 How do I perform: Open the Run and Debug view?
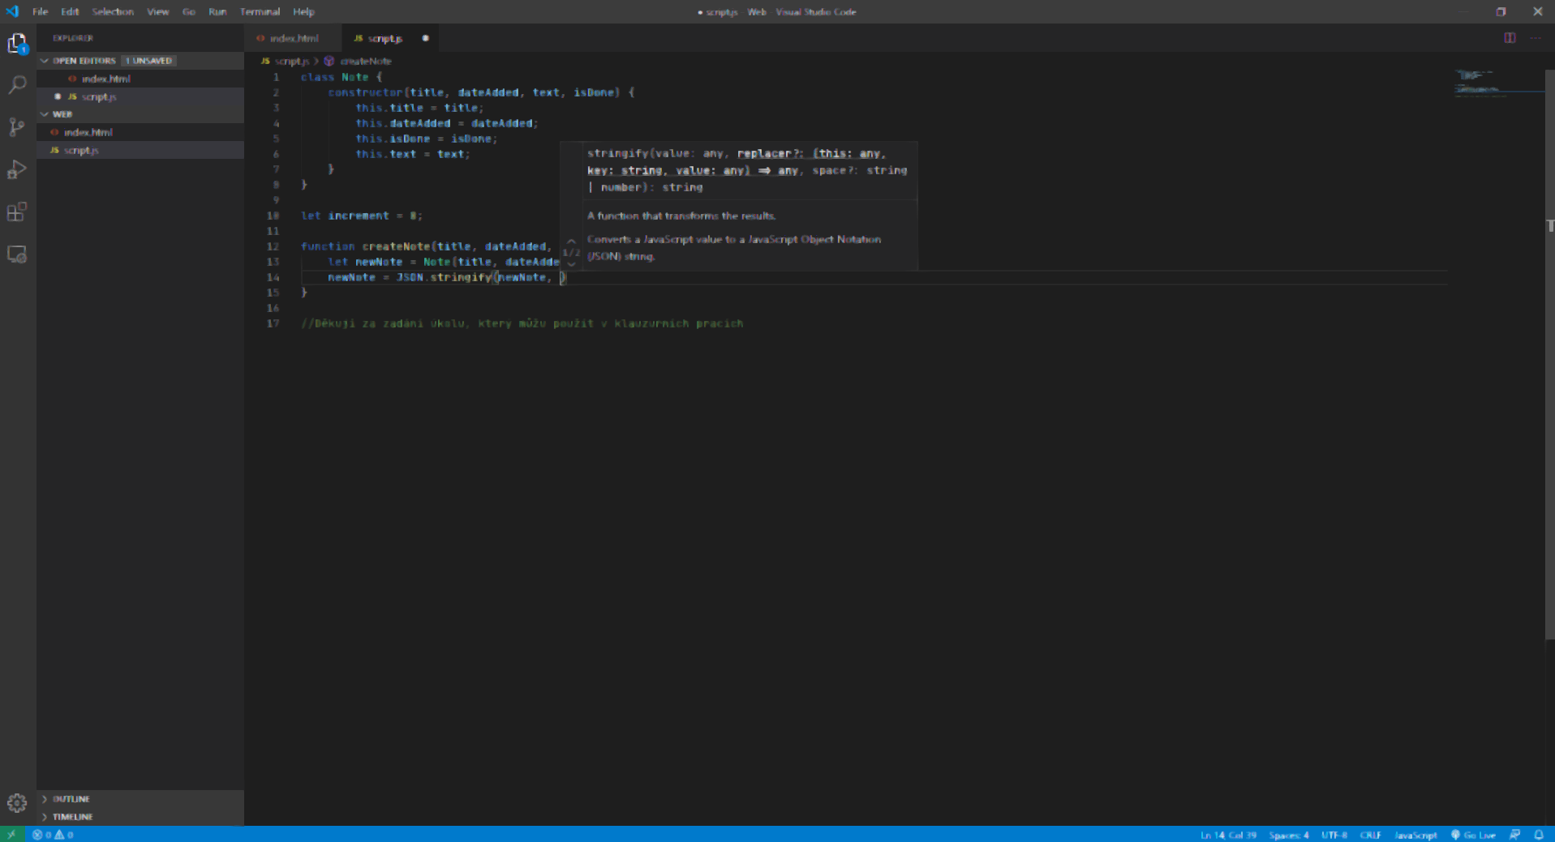click(x=17, y=169)
